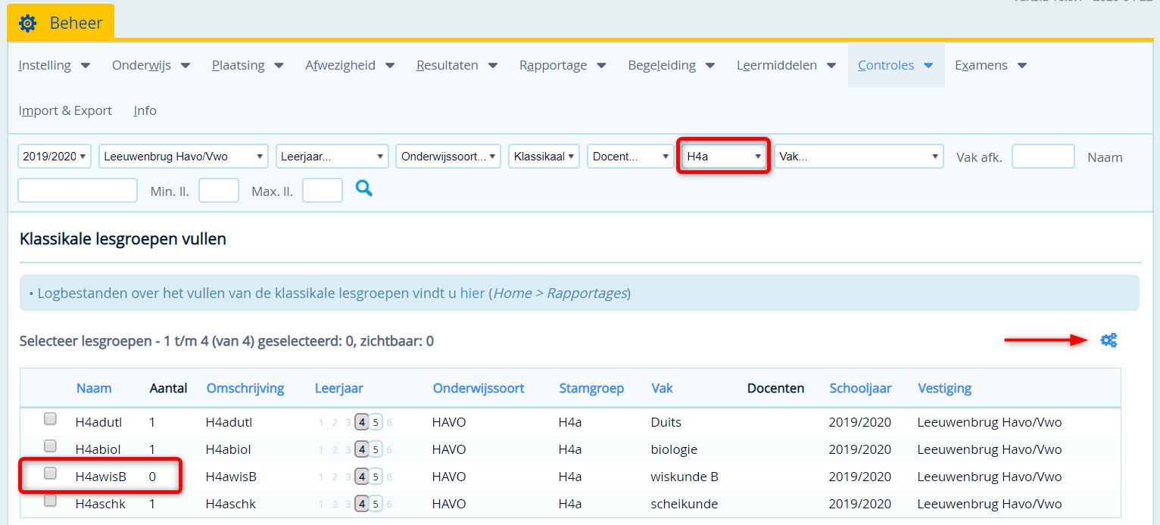Click the biologie subject cell
This screenshot has width=1160, height=525.
pyautogui.click(x=674, y=449)
